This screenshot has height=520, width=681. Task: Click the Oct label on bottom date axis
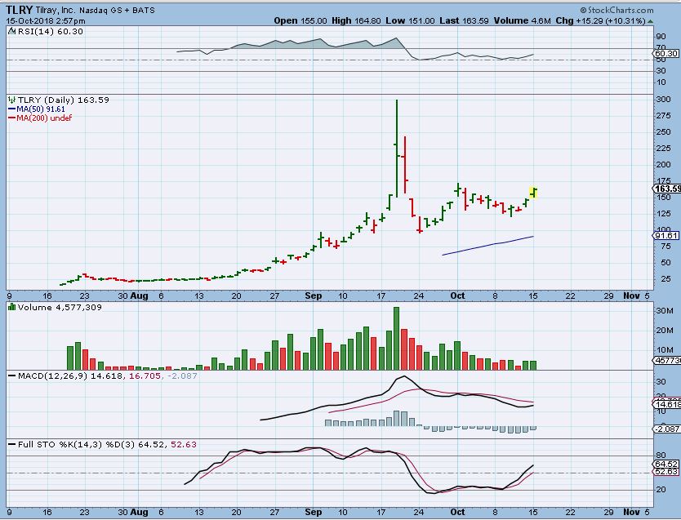[x=457, y=512]
